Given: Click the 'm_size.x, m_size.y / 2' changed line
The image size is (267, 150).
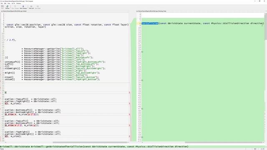Looking at the screenshot, I should coord(22,115).
